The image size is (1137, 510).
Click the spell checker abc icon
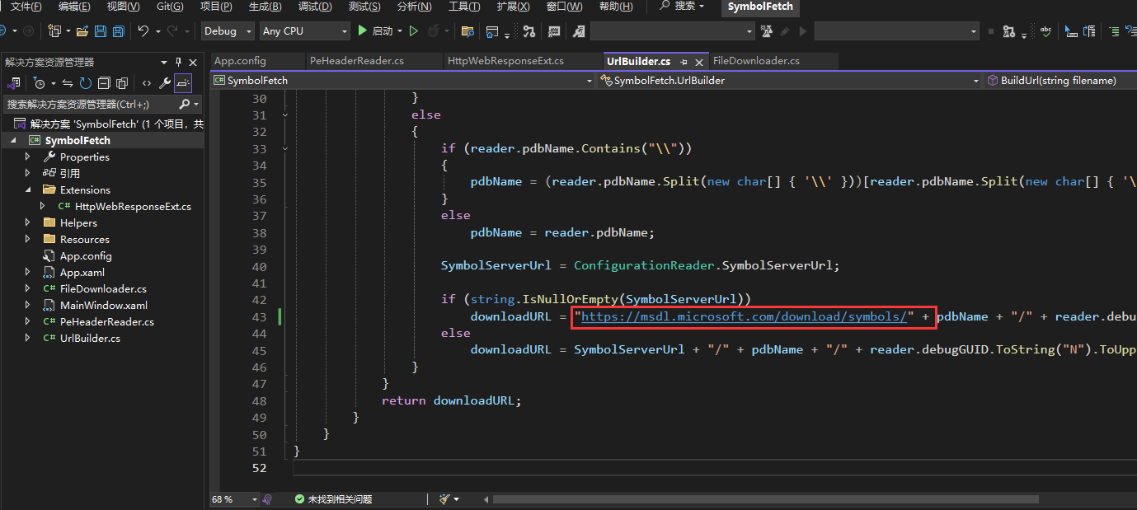(1045, 31)
